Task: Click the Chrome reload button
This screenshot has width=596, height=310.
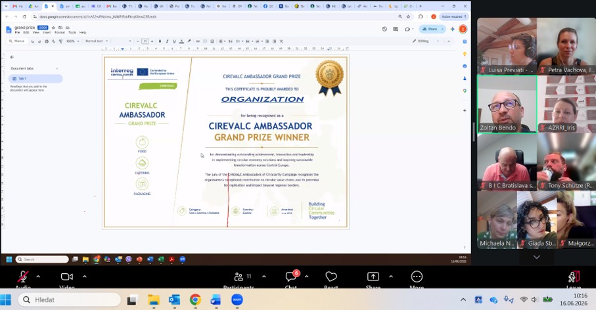Action: pyautogui.click(x=25, y=16)
